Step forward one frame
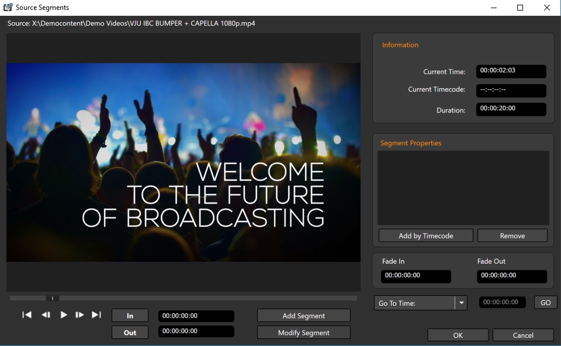Viewport: 561px width, 346px height. tap(79, 314)
